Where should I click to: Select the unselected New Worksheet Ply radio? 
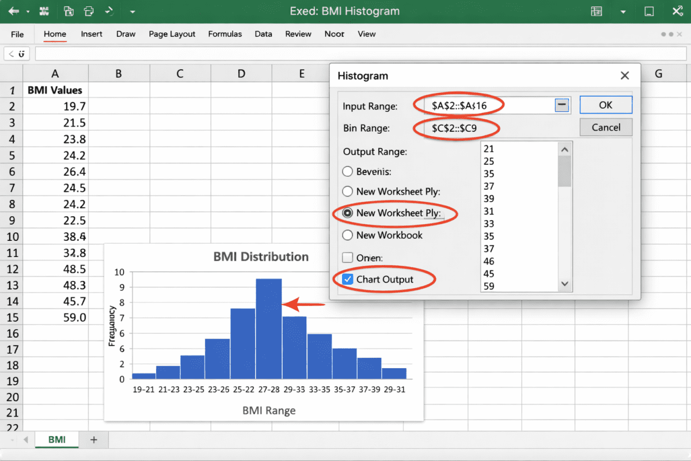pos(347,191)
